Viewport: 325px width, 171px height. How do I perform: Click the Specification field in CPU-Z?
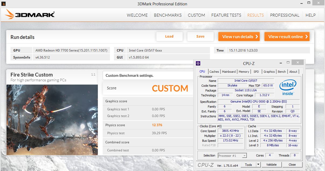258,101
